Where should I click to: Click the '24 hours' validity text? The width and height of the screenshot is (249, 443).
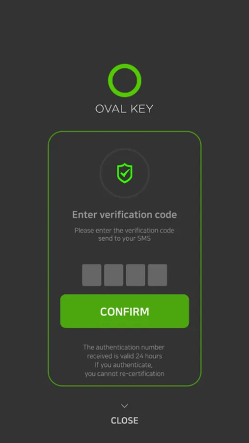point(149,356)
